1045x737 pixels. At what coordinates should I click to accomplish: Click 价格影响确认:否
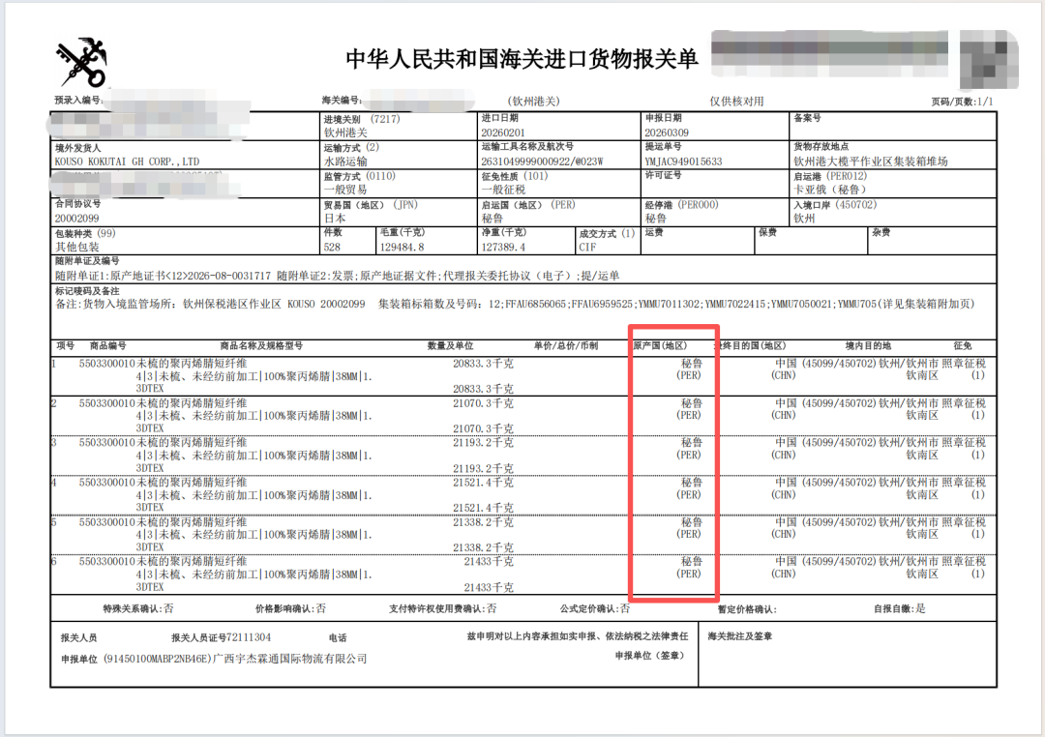[x=290, y=608]
